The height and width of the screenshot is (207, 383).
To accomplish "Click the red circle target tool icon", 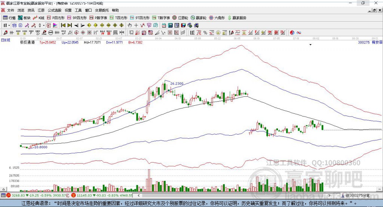I will [x=76, y=33].
